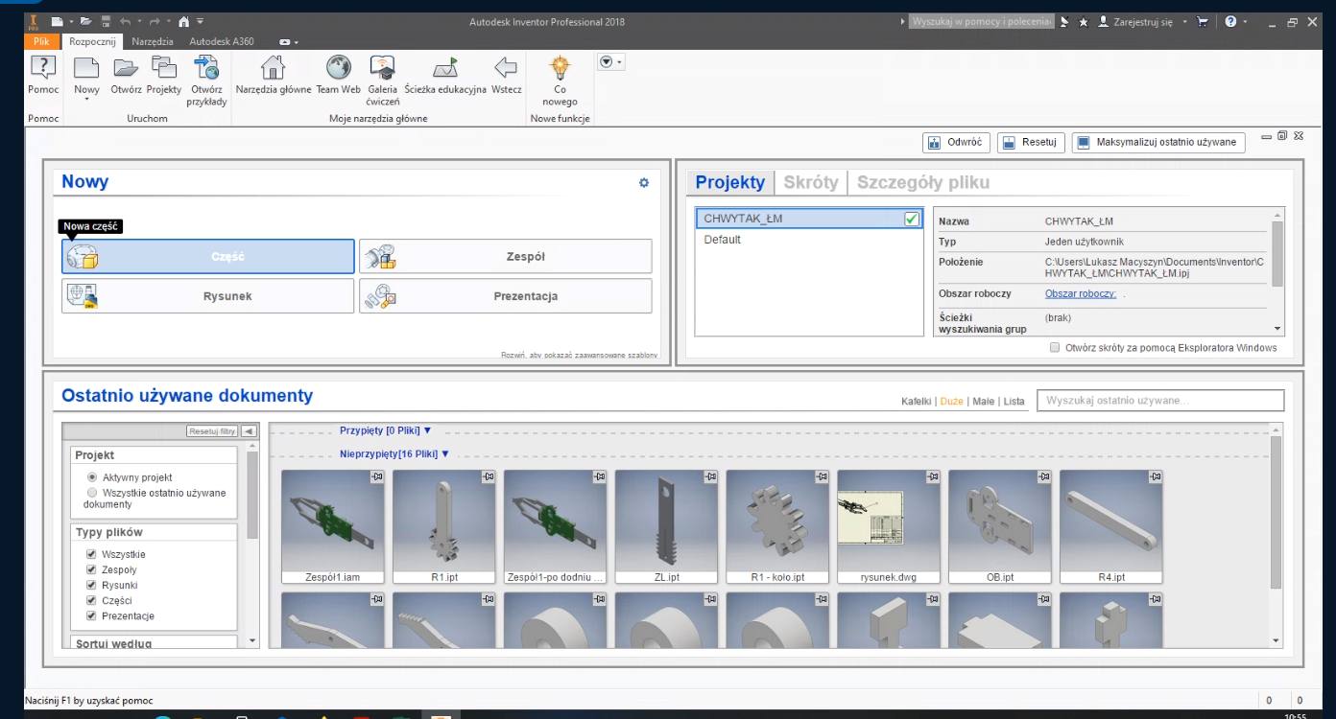The width and height of the screenshot is (1336, 719).
Task: Collapse filter panel with left arrow button
Action: [250, 432]
